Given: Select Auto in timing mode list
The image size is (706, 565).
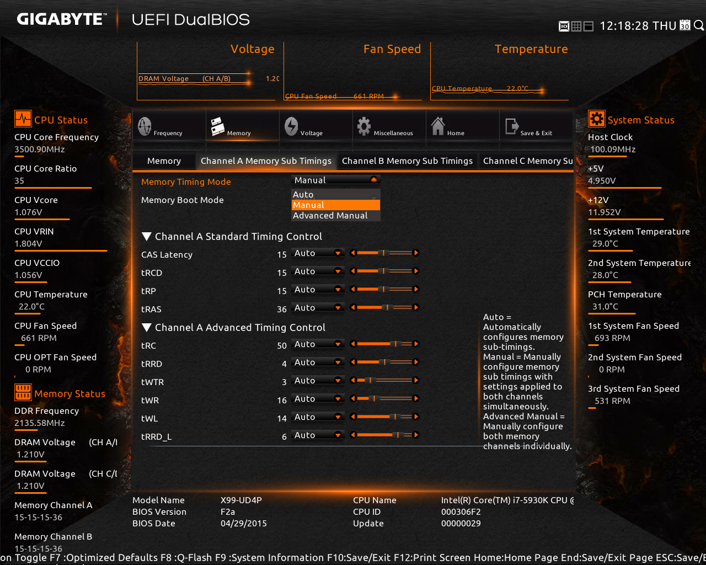Looking at the screenshot, I should (335, 194).
